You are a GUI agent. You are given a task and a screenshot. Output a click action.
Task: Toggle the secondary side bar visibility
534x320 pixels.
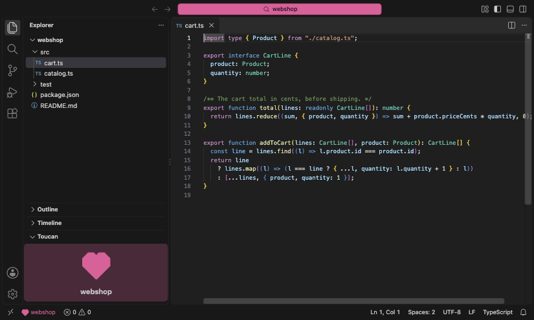523,9
